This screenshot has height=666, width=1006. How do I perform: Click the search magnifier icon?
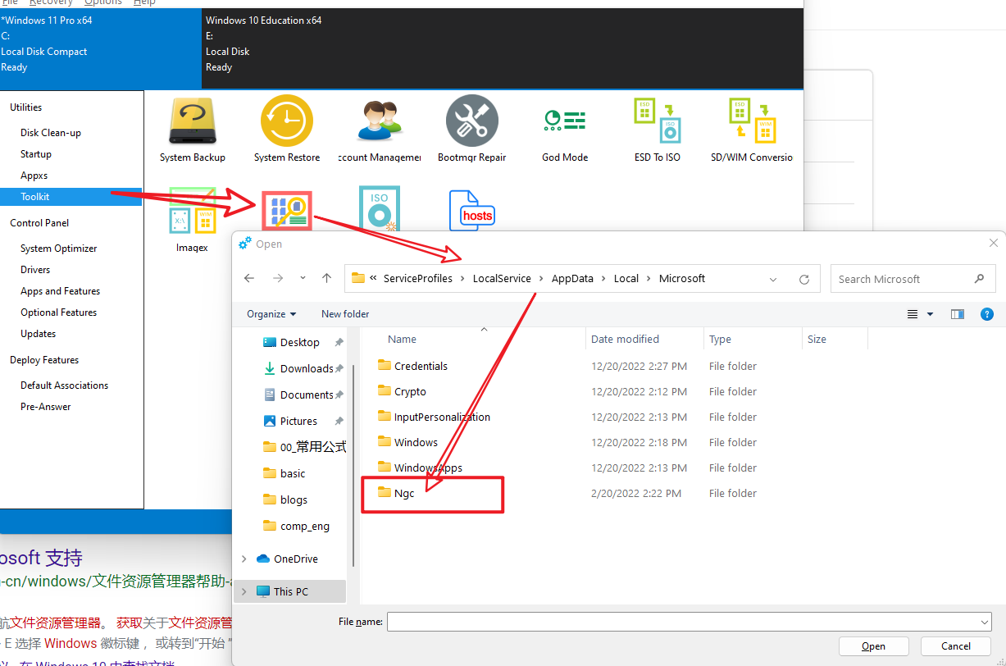click(x=979, y=279)
